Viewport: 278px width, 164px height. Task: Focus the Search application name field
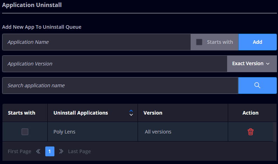click(x=120, y=86)
